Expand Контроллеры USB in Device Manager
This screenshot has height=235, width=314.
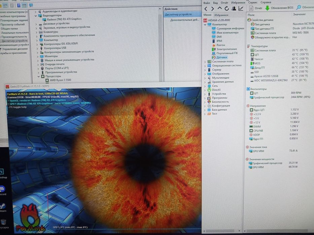click(37, 48)
